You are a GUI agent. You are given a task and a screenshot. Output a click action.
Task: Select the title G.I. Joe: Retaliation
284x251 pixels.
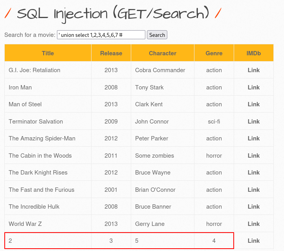35,70
